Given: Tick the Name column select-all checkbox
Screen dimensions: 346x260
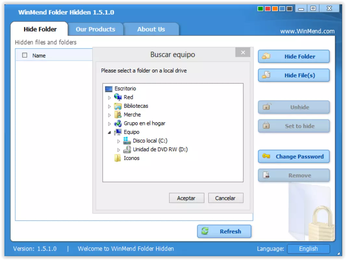Looking at the screenshot, I should 25,55.
